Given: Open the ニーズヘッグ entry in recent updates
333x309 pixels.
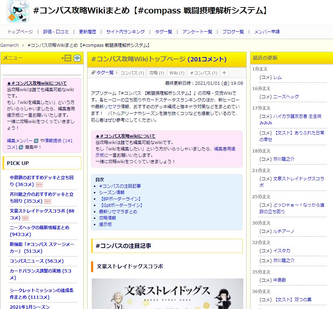Looking at the screenshot, I should [x=286, y=96].
